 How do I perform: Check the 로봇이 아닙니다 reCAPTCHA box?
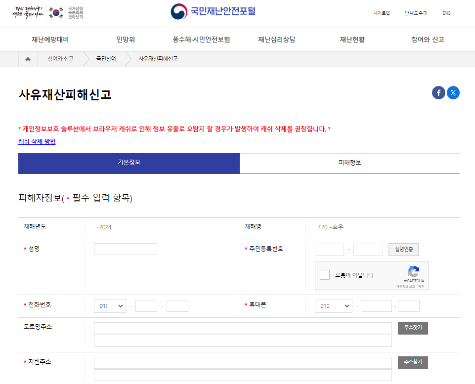point(325,274)
